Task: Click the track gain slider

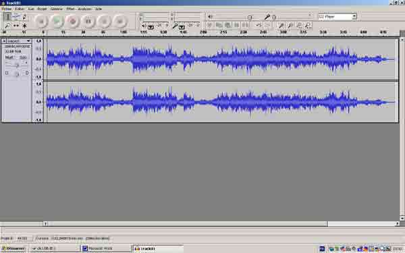Action: (16, 65)
